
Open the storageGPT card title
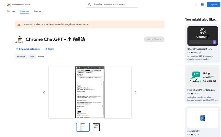pos(194,131)
